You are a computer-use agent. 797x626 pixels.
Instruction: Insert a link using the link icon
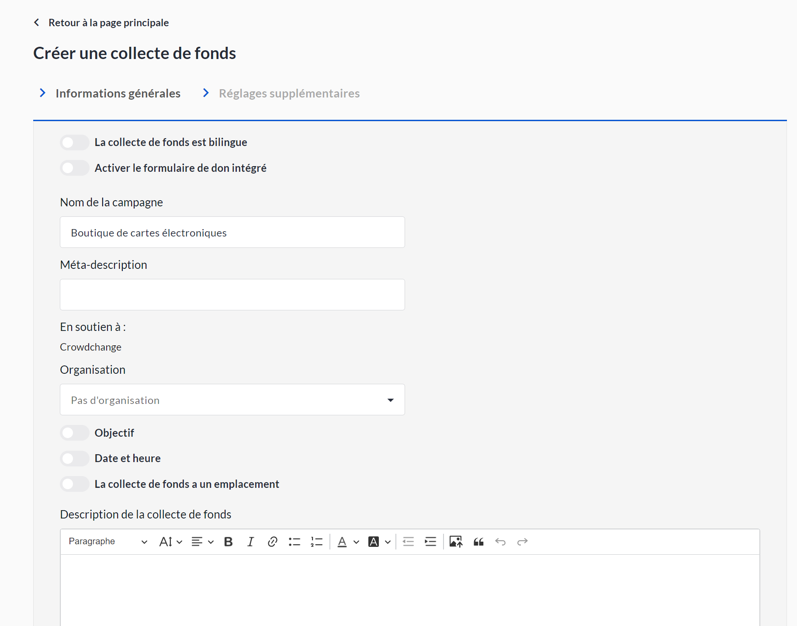pyautogui.click(x=272, y=542)
